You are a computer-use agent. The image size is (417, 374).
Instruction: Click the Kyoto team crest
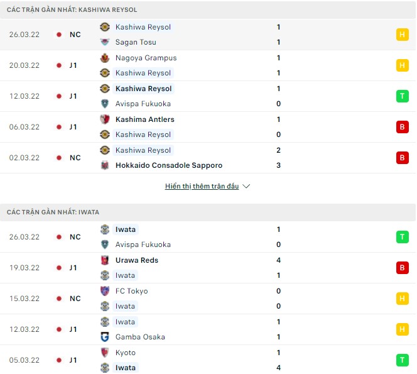pos(105,353)
